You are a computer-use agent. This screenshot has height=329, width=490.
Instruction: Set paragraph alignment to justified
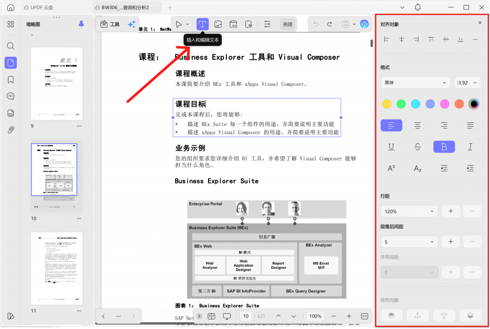(470, 126)
